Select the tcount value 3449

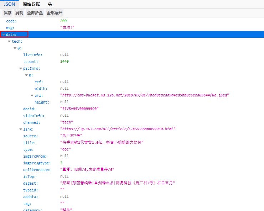(x=64, y=61)
